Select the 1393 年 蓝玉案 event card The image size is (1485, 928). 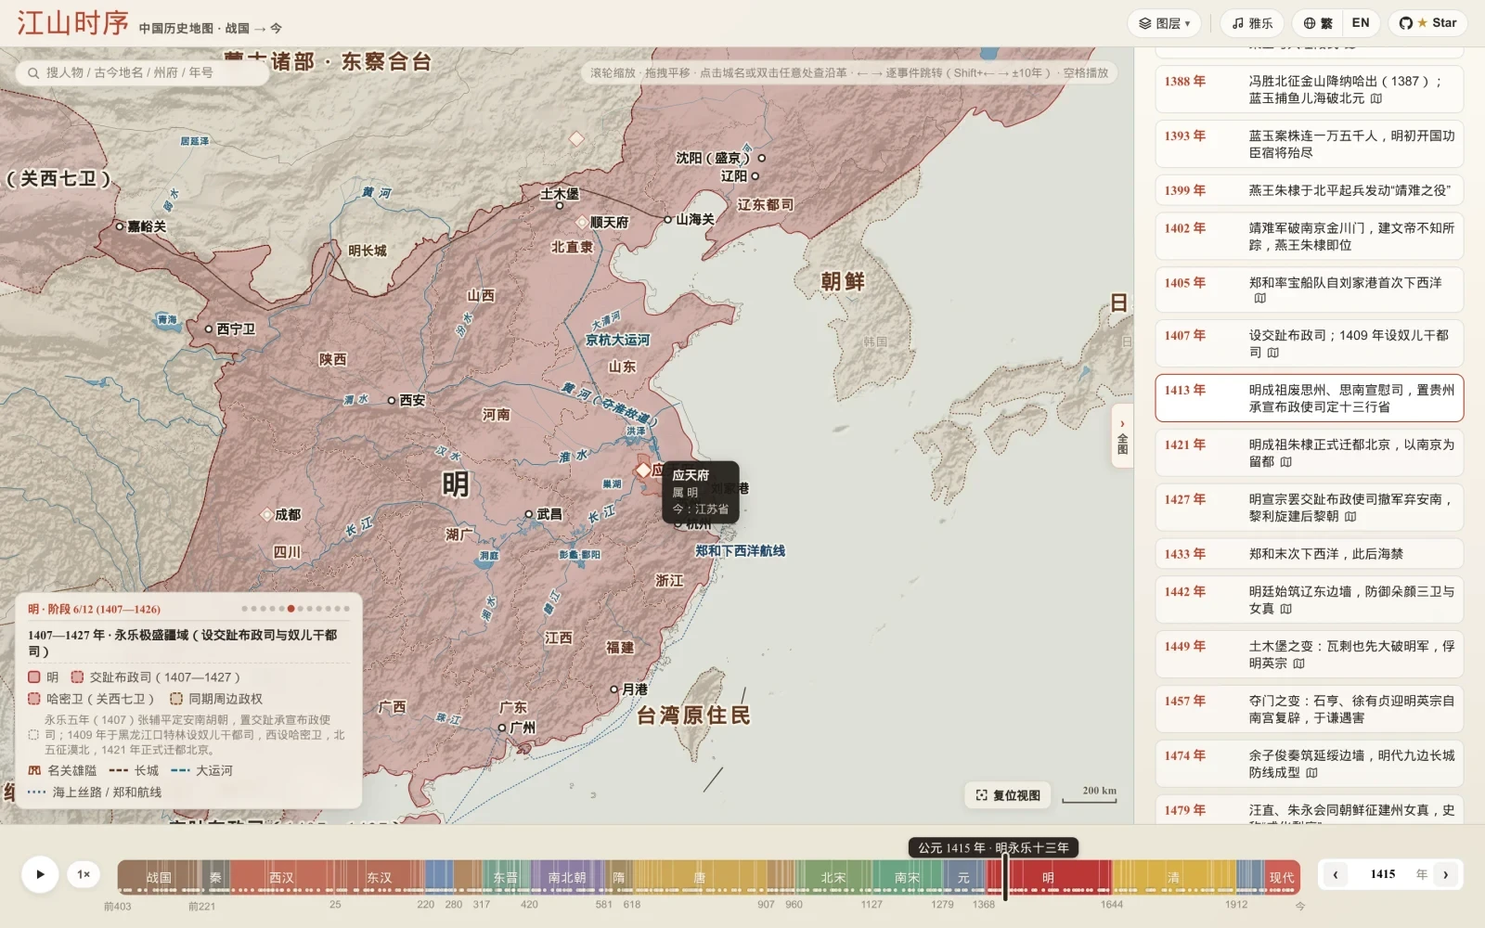(x=1310, y=144)
